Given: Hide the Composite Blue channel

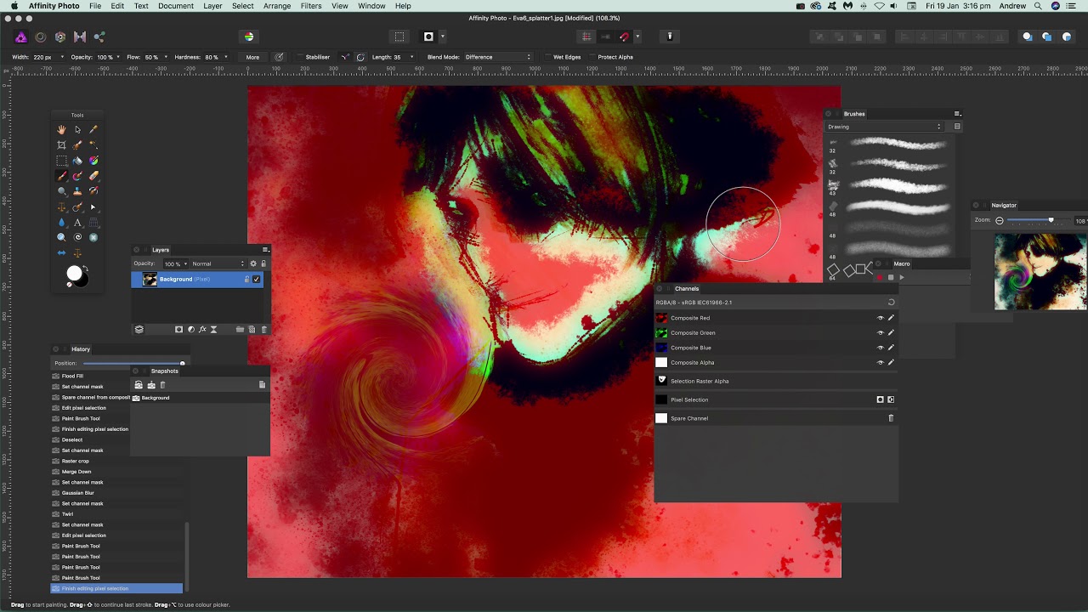Looking at the screenshot, I should click(880, 348).
